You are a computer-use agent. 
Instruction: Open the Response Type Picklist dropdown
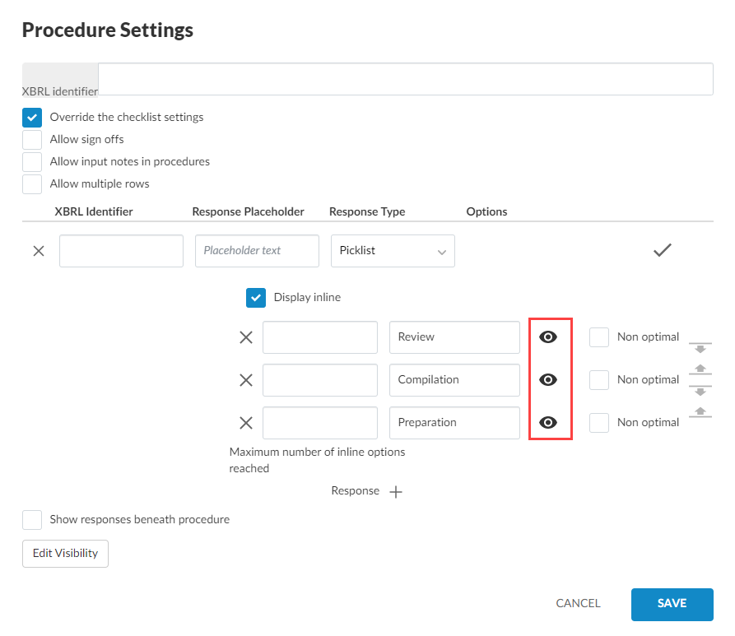coord(393,251)
